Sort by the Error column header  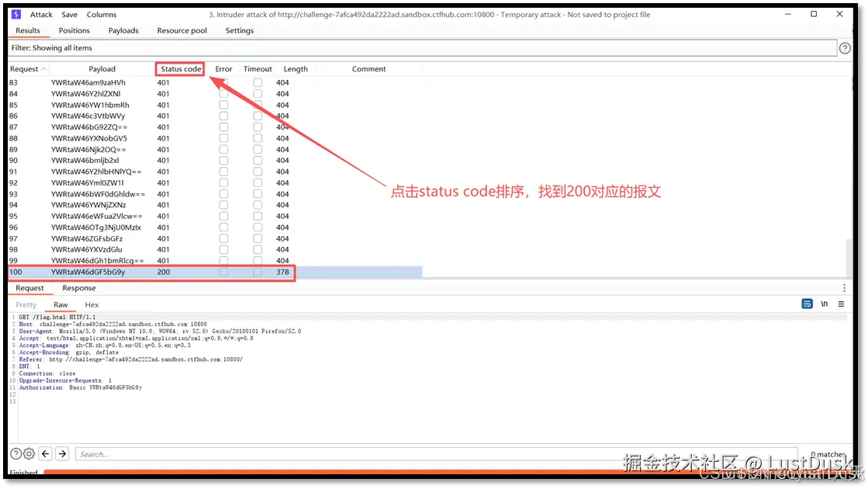223,68
